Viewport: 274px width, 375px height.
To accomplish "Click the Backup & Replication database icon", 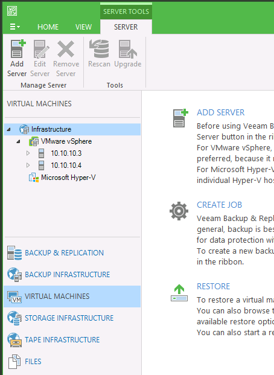I will (14, 253).
